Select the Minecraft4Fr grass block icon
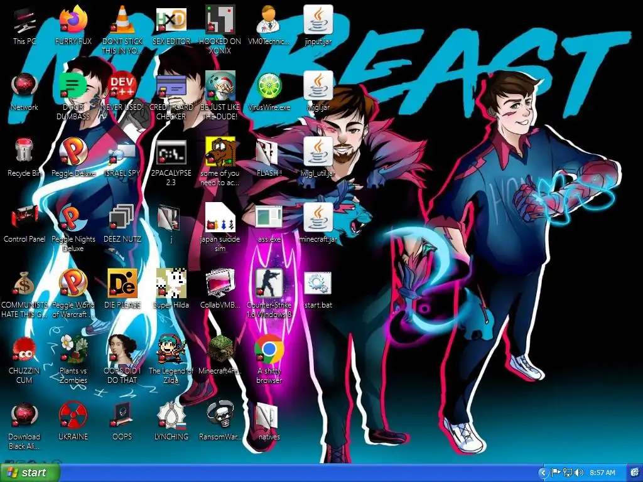The height and width of the screenshot is (482, 643). [220, 349]
